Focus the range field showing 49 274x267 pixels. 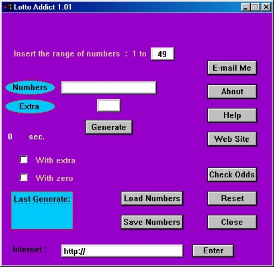(162, 54)
